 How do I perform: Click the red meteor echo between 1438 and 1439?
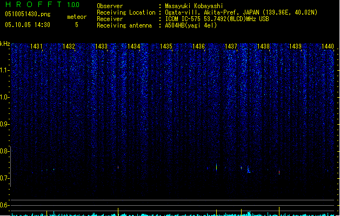pyautogui.click(x=279, y=172)
